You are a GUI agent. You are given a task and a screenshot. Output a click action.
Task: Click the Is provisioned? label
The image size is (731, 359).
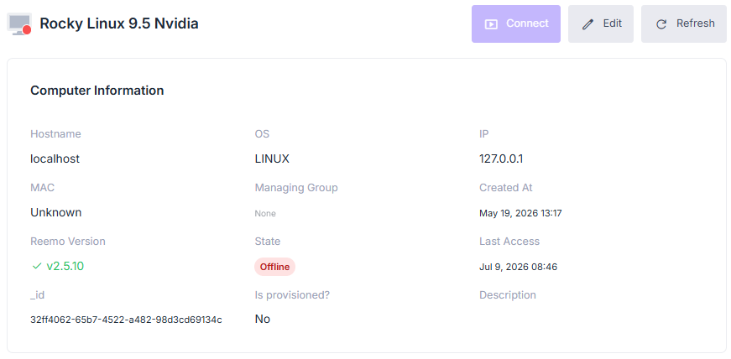pyautogui.click(x=292, y=295)
